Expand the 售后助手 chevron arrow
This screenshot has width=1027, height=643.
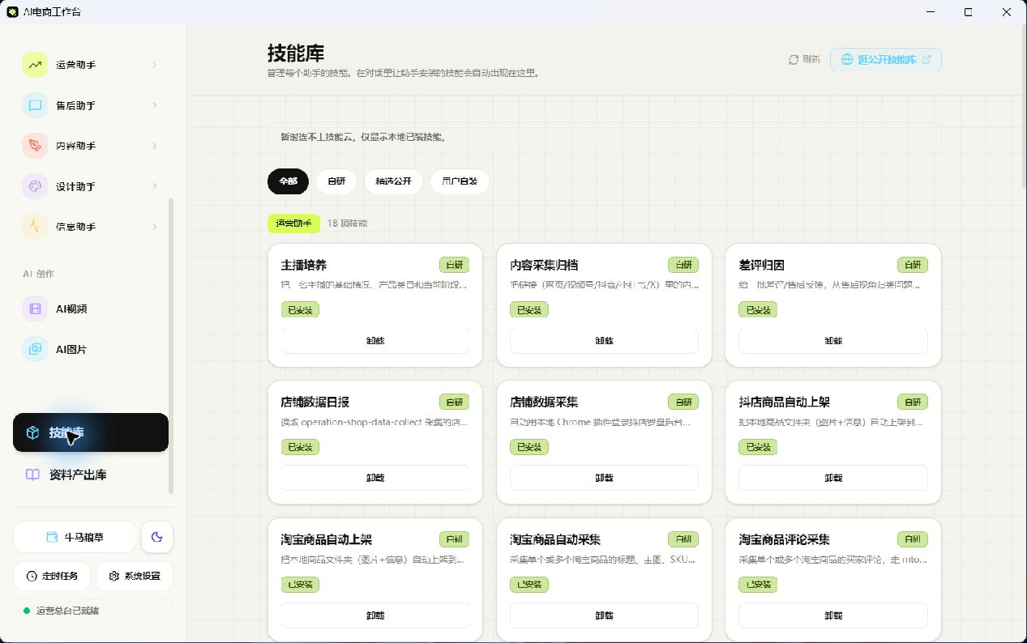coord(155,105)
